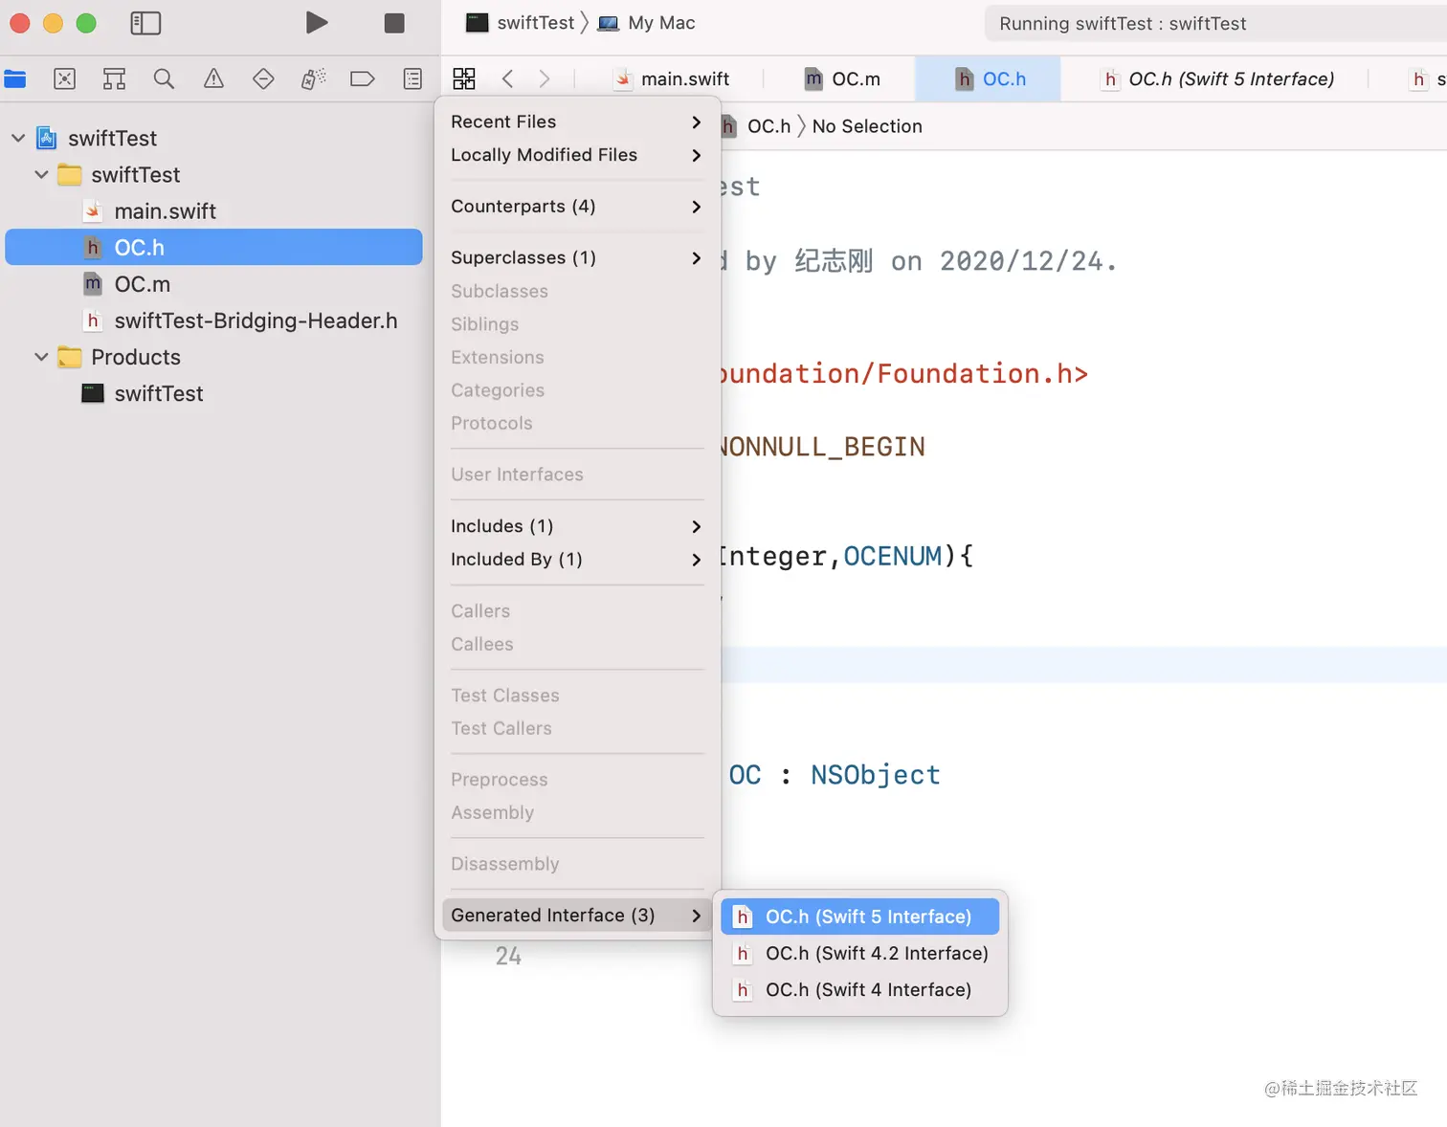Click line number 24 in the gutter
This screenshot has height=1127, width=1447.
[x=508, y=956]
